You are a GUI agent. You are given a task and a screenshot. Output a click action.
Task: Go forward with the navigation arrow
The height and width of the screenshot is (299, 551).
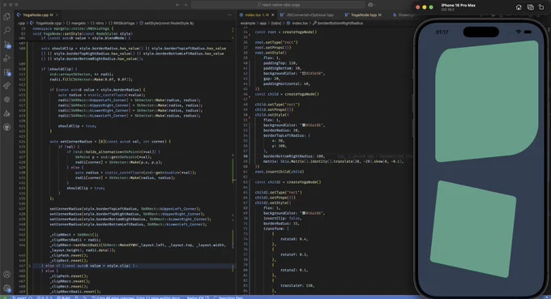point(186,5)
